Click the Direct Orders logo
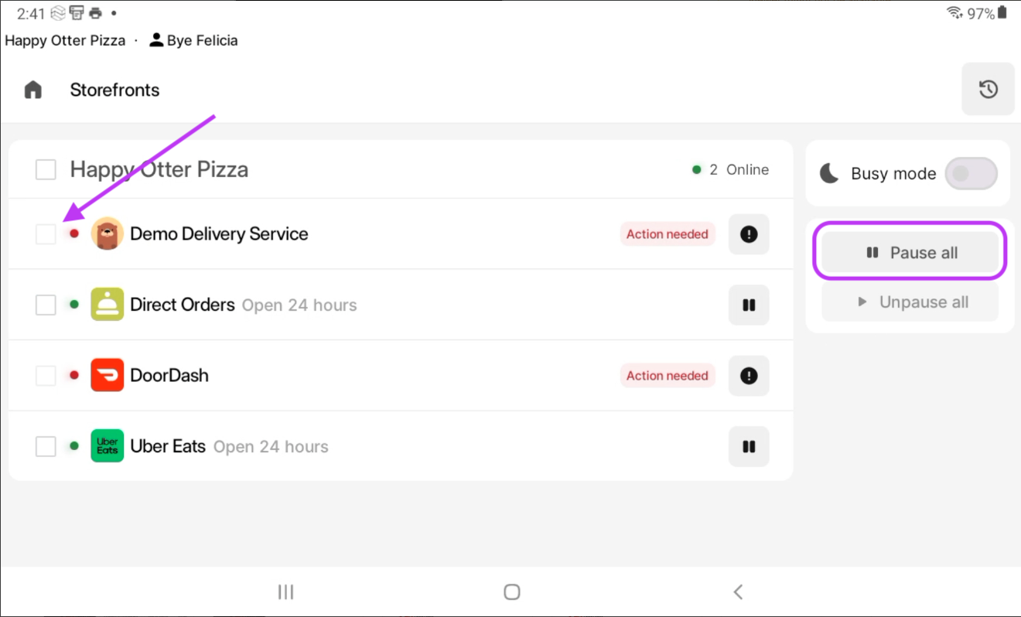Image resolution: width=1021 pixels, height=617 pixels. pyautogui.click(x=107, y=305)
